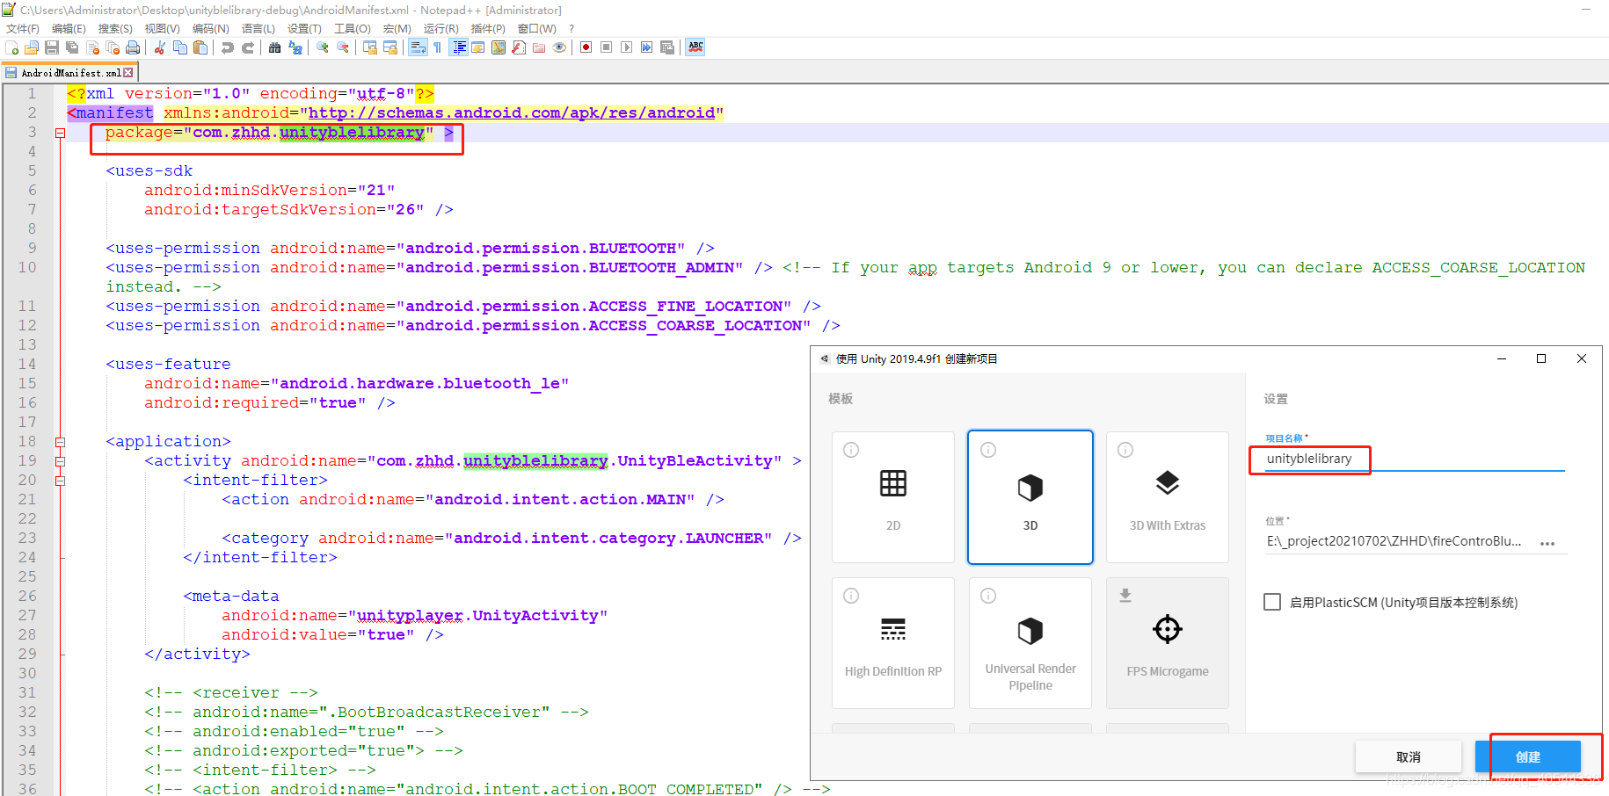Select the AndroidManifest.xml tab
This screenshot has height=796, width=1609.
[x=66, y=71]
